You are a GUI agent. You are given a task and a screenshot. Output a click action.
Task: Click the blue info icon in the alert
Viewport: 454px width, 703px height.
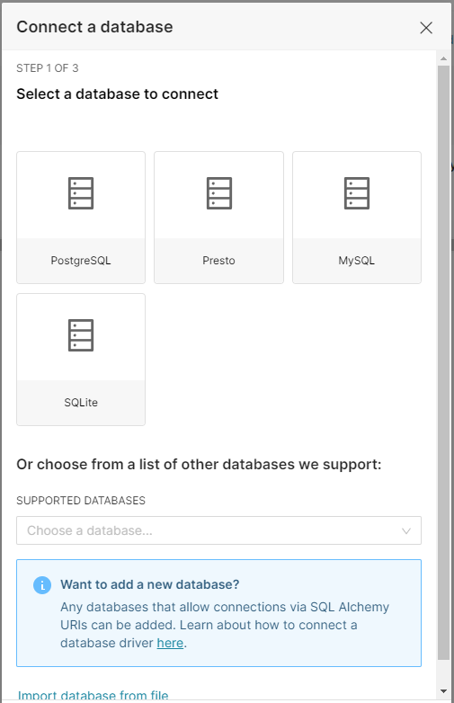42,584
